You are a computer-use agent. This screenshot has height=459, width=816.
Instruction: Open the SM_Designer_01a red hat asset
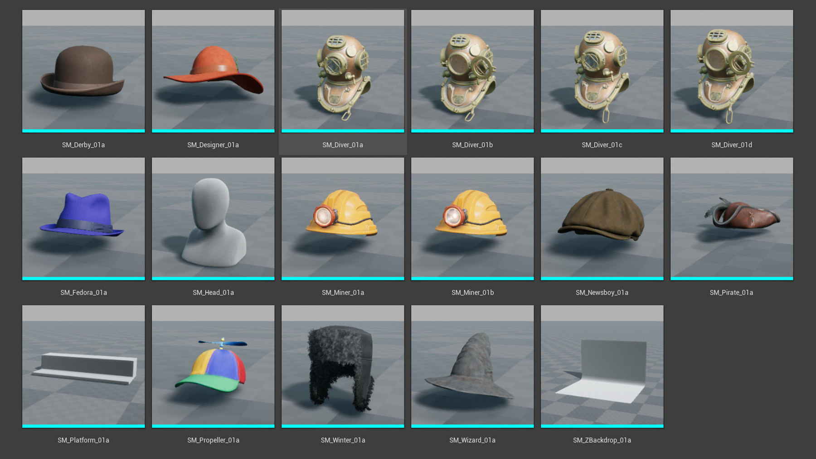click(x=213, y=70)
